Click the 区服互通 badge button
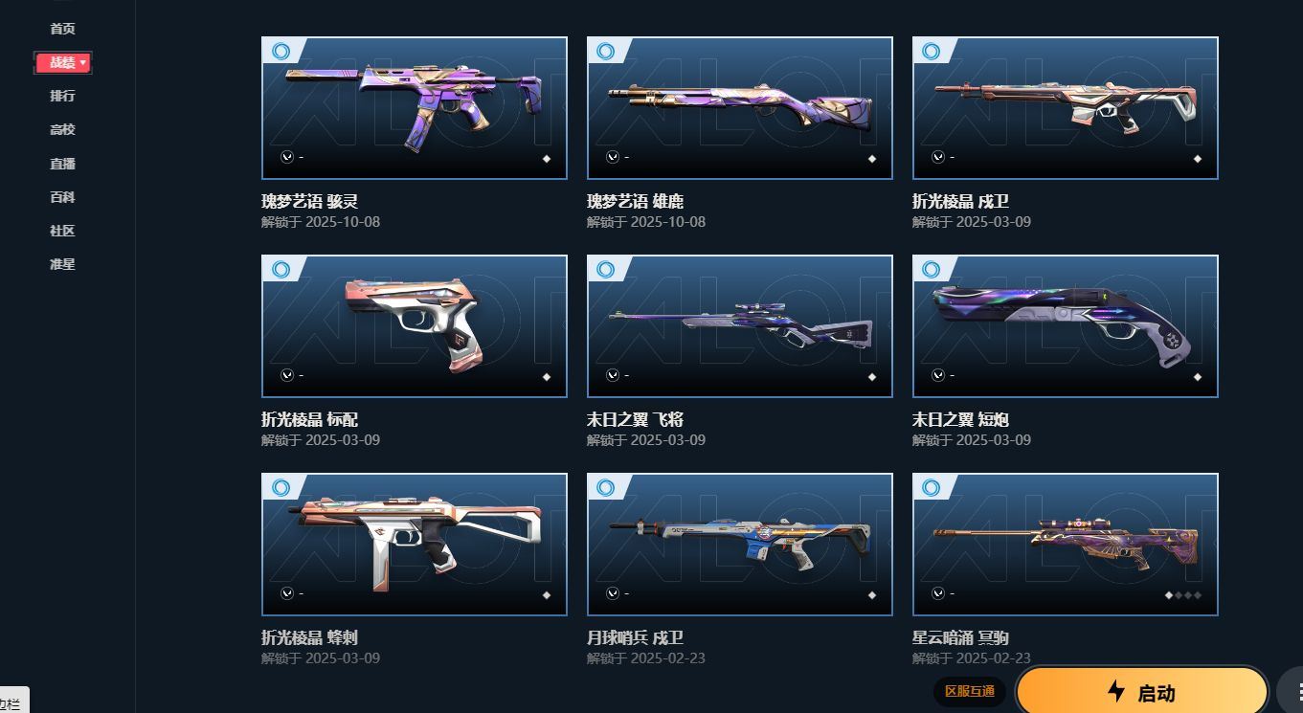 (969, 691)
